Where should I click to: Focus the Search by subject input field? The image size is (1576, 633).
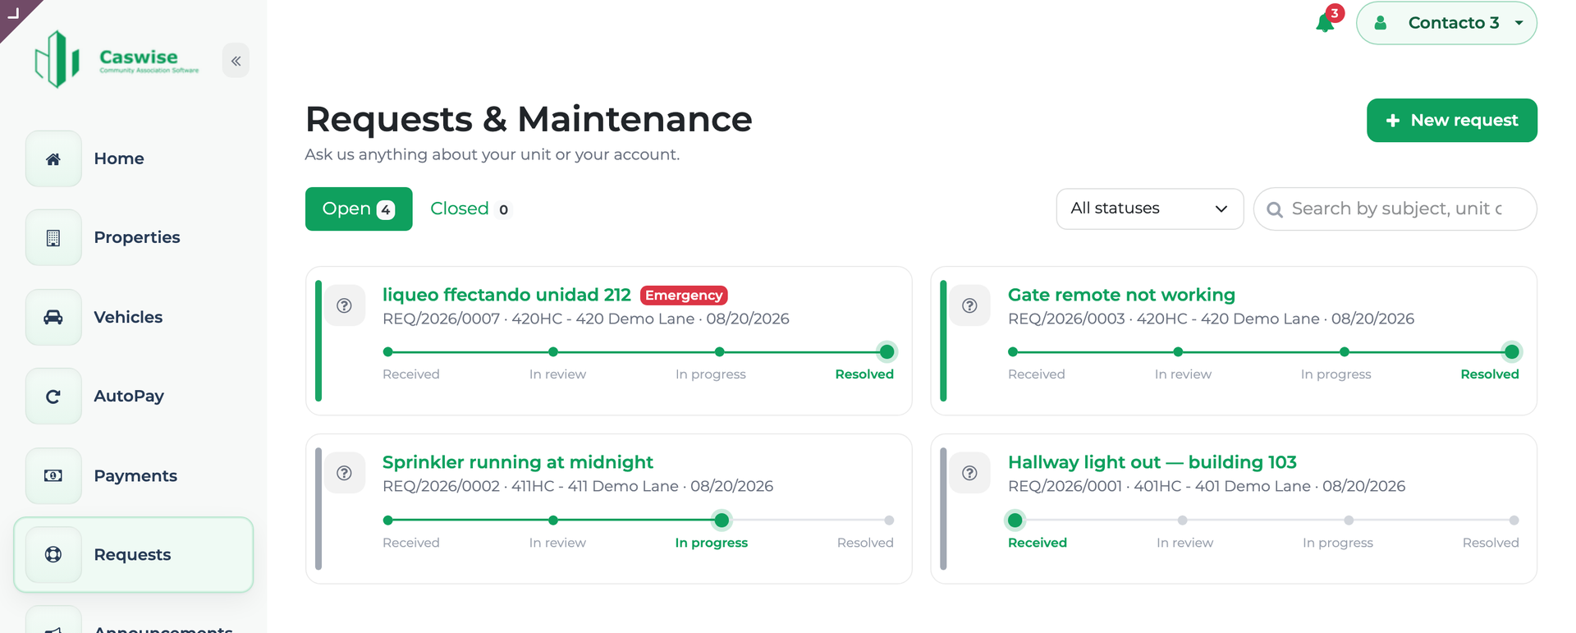(x=1395, y=209)
